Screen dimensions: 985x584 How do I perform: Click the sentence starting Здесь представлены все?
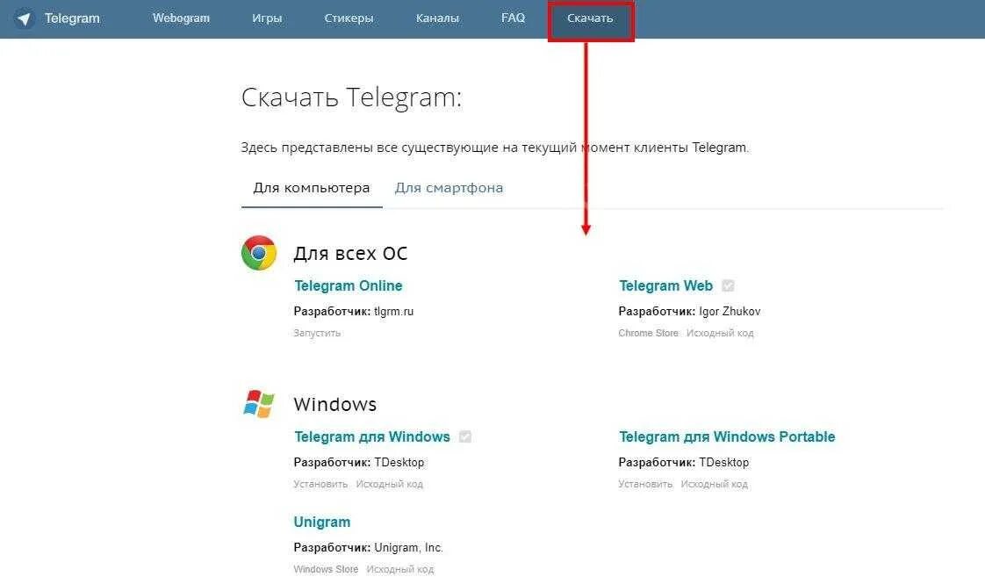[x=495, y=148]
